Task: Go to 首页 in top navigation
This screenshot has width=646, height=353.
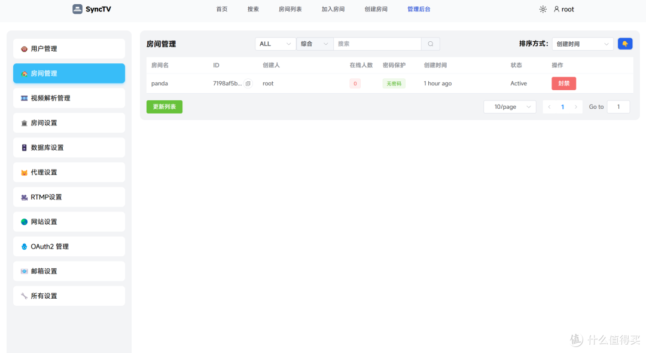Action: (222, 9)
